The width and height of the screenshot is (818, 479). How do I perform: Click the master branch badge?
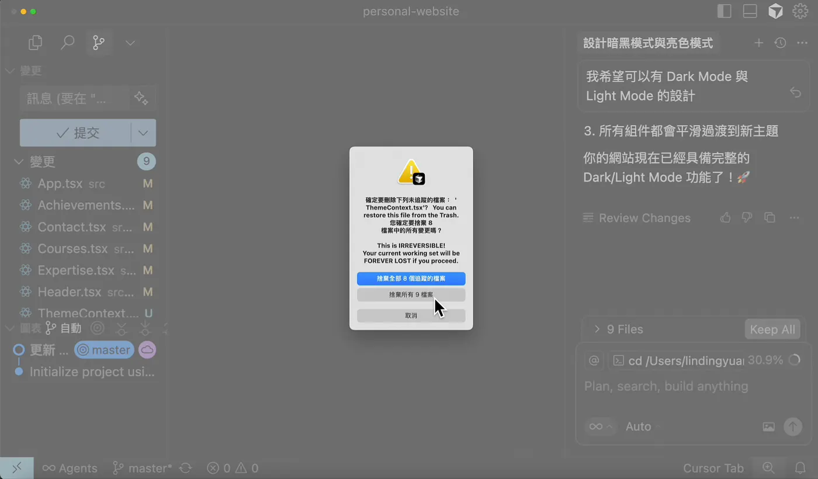(x=104, y=350)
